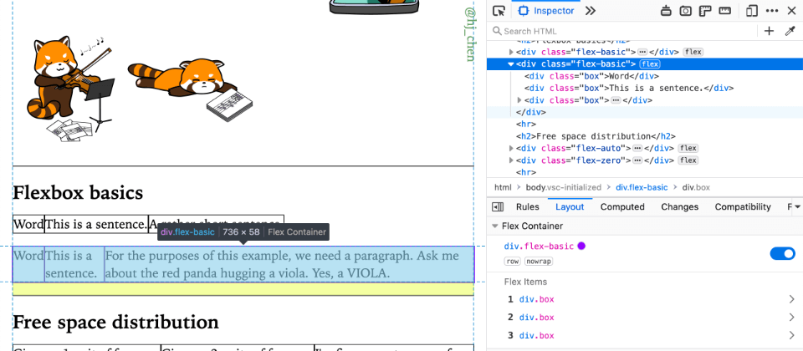
Task: Select the hr node below closing div
Action: coord(526,124)
